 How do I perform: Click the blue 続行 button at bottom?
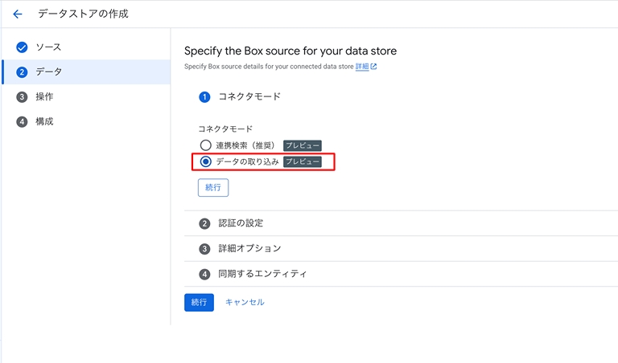coord(199,303)
